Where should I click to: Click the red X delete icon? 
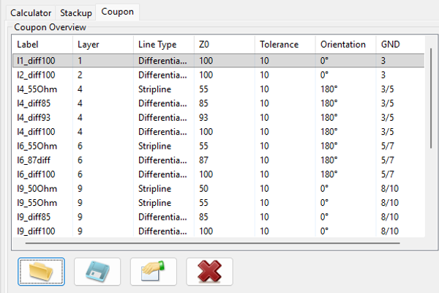[x=209, y=271]
